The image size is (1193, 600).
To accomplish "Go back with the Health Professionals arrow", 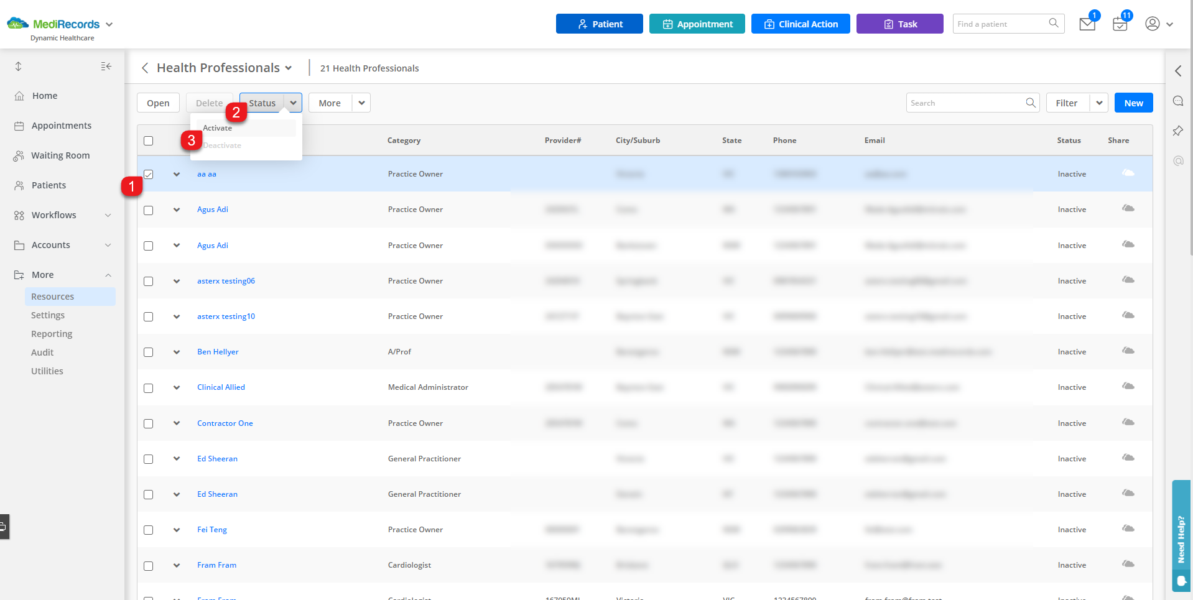I will click(x=145, y=68).
